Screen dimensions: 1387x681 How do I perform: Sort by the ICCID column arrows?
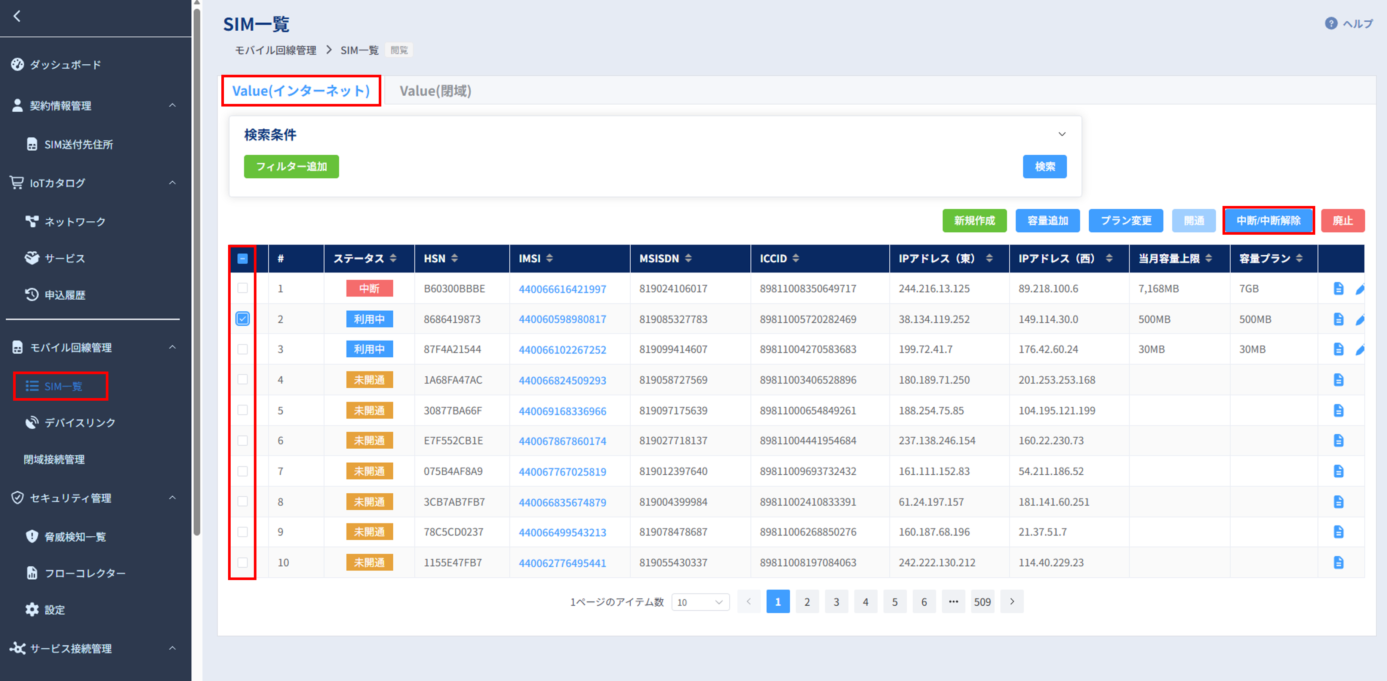point(796,258)
